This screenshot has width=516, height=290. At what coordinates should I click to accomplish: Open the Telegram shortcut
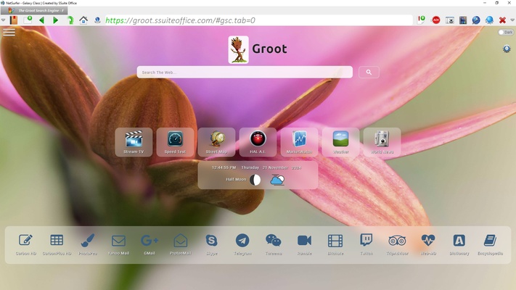(x=242, y=244)
